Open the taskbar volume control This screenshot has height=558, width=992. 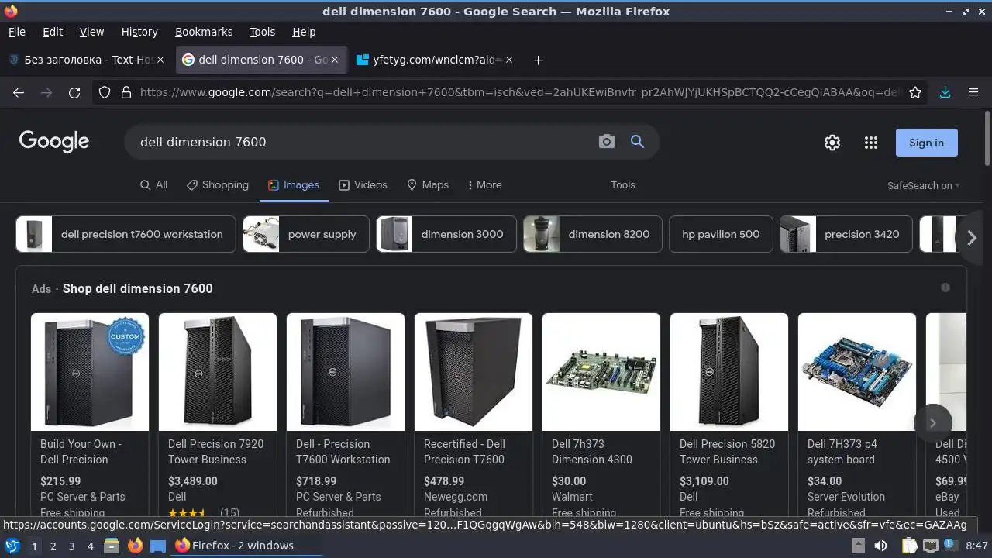click(x=880, y=546)
